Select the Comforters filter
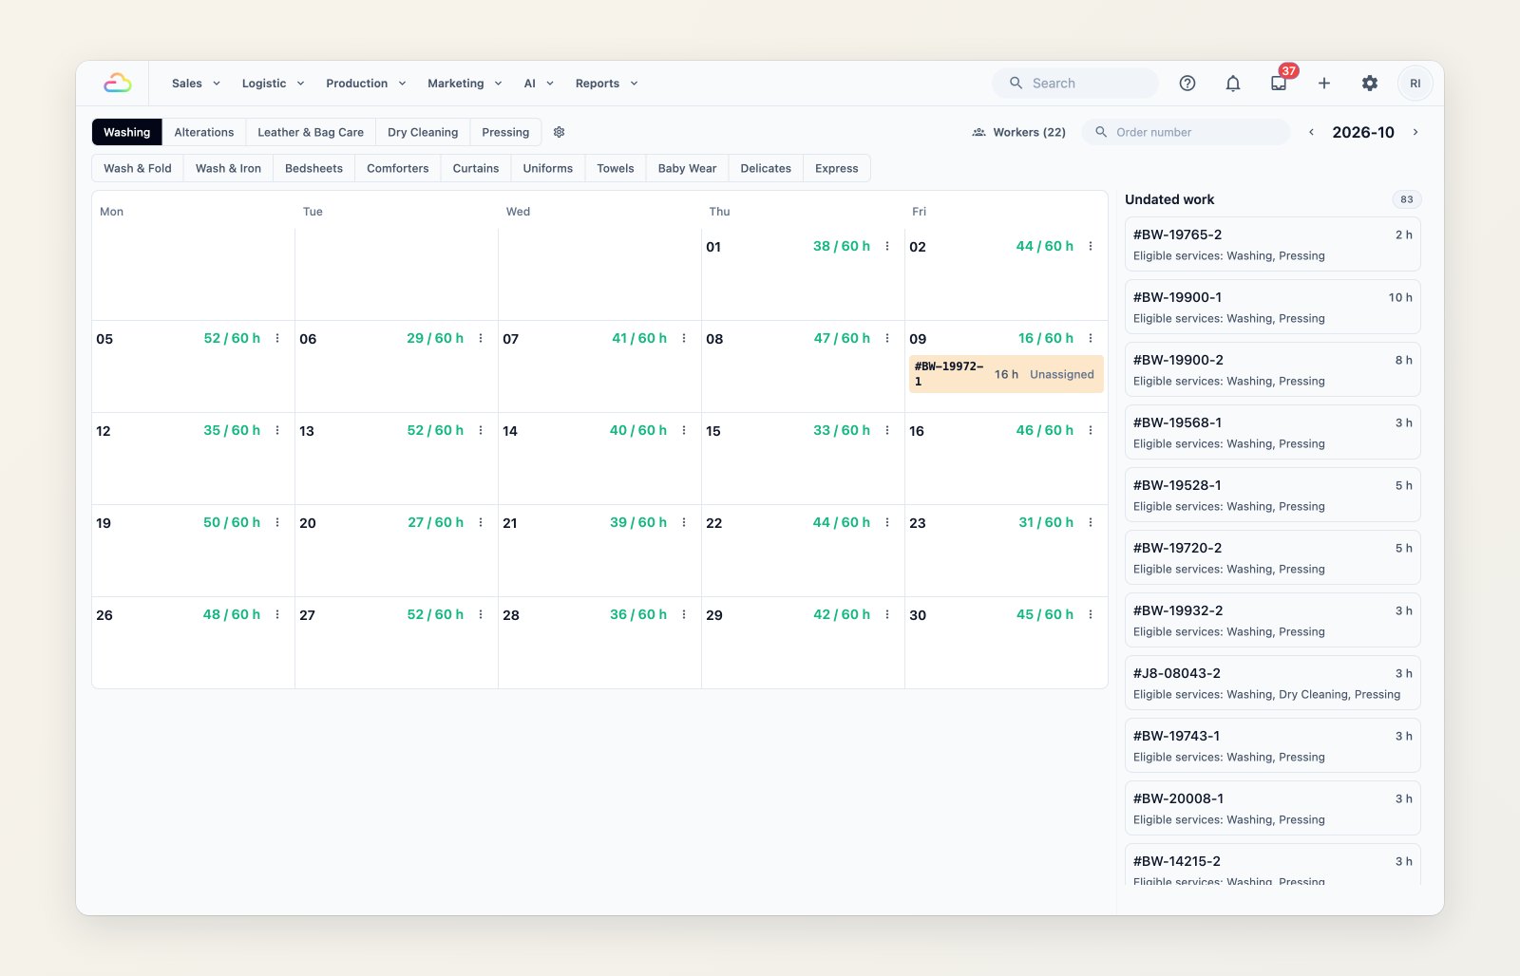The image size is (1520, 976). 398,168
